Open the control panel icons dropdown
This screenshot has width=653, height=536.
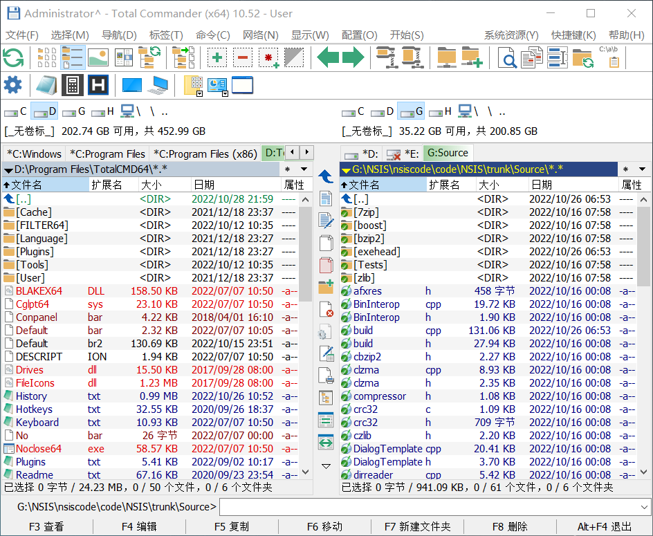click(x=194, y=86)
